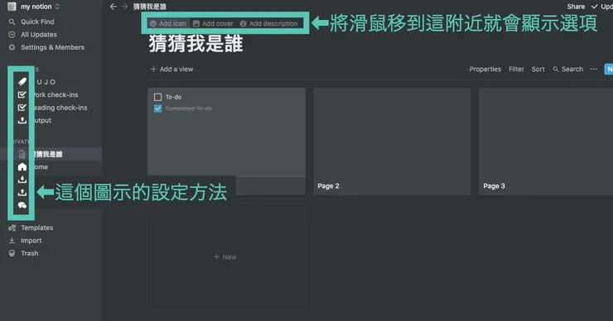This screenshot has height=321, width=613.
Task: Click the document icon of the 猜猜我是誰 sidebar page
Action: coord(22,154)
